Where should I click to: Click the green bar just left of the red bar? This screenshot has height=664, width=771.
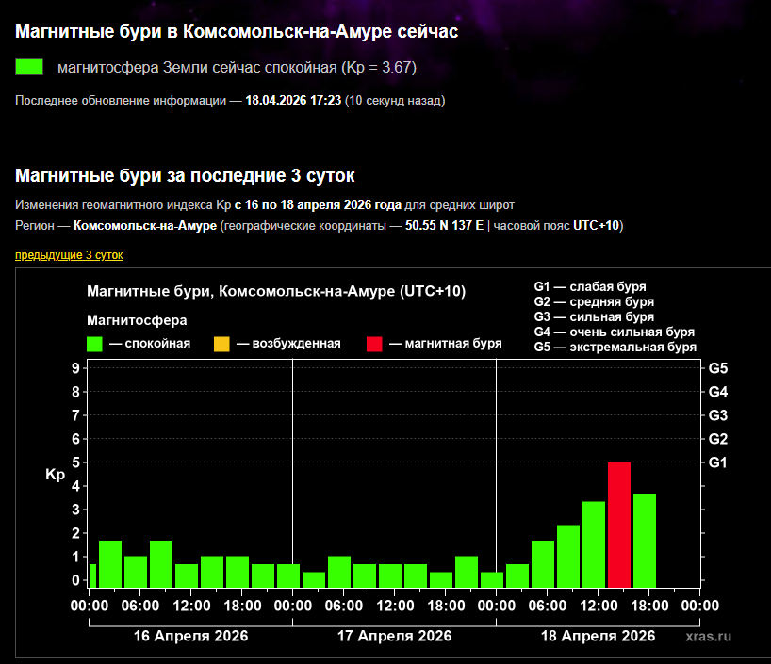pos(593,543)
